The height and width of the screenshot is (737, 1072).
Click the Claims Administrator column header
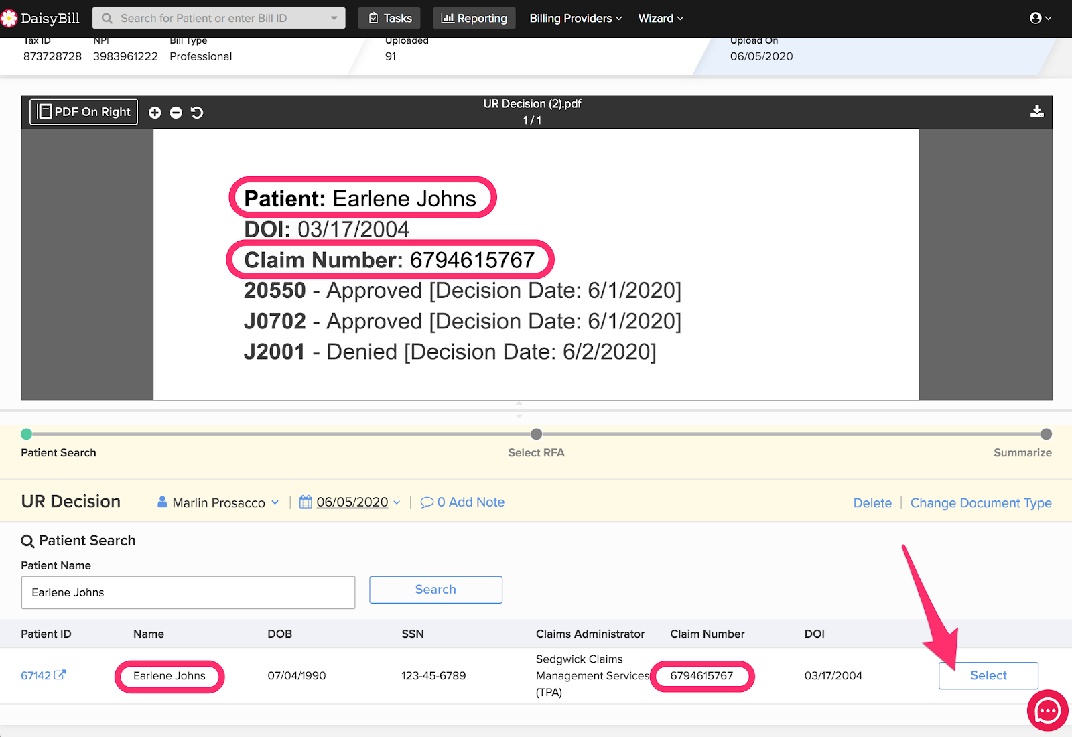click(x=590, y=634)
